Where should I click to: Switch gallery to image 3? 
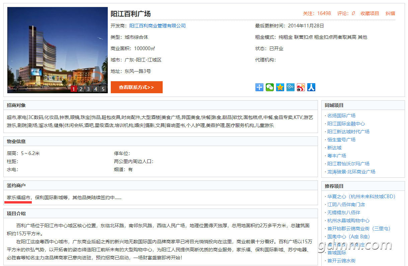[88, 89]
